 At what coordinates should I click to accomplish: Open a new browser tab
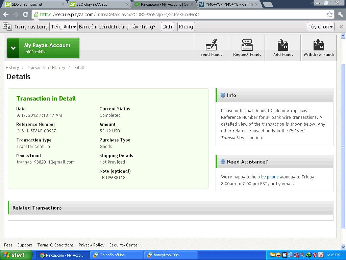(x=268, y=4)
